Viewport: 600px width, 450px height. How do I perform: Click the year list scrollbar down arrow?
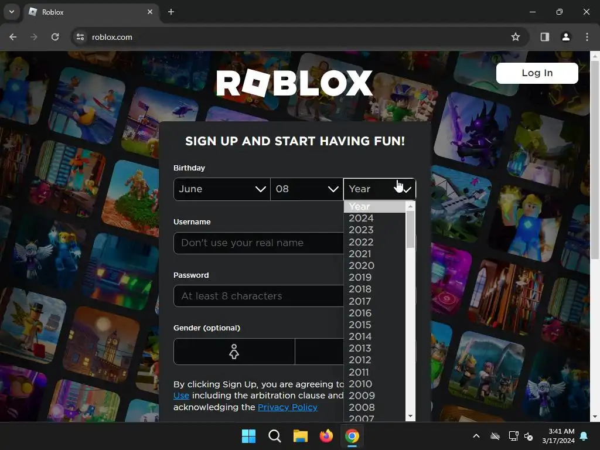click(410, 416)
